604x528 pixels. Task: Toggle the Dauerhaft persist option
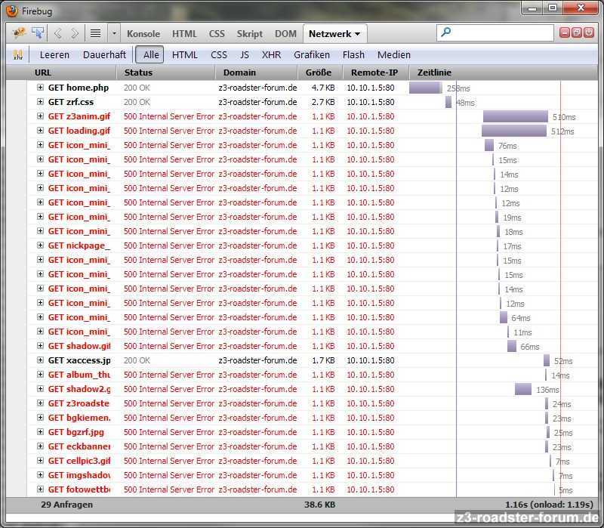coord(104,54)
